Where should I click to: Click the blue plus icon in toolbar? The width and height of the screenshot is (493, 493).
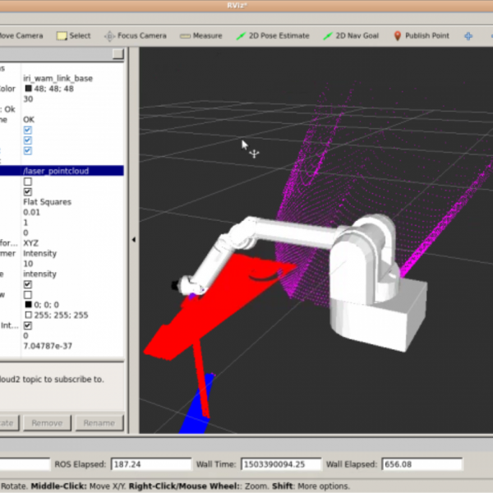(x=469, y=35)
